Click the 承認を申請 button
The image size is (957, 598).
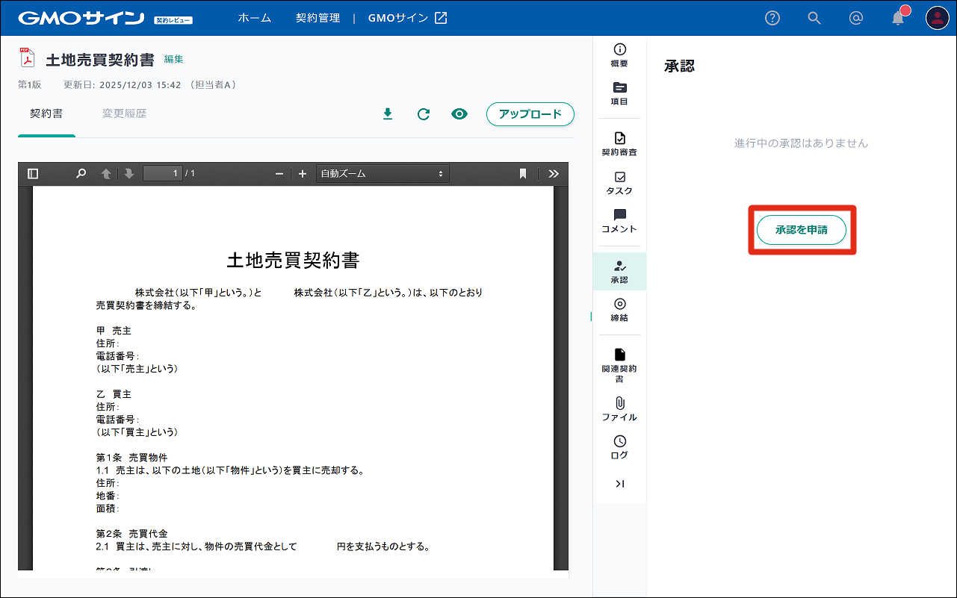click(x=802, y=230)
